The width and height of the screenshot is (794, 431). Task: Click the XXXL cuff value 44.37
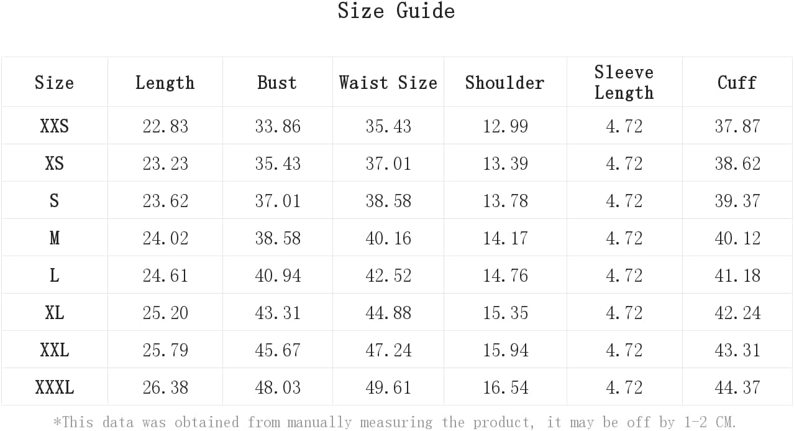coord(737,387)
